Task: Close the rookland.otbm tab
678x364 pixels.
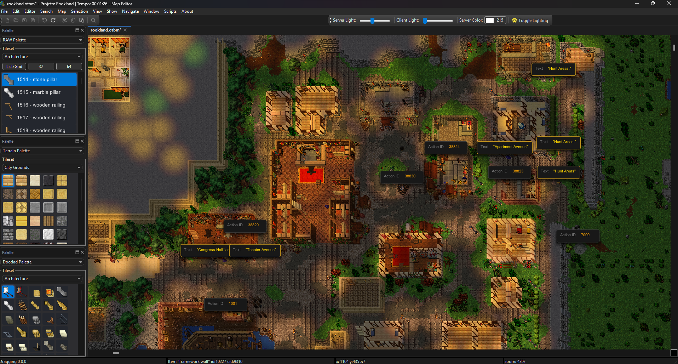Action: pyautogui.click(x=125, y=30)
